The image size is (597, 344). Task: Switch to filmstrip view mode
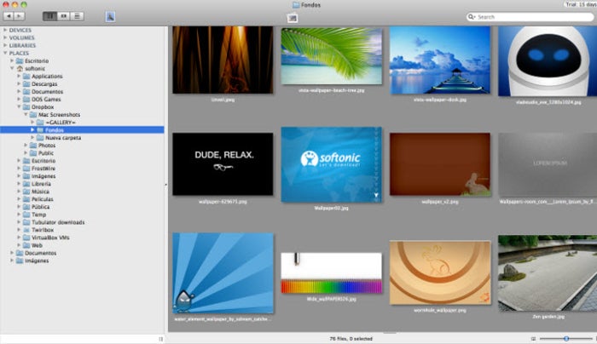[64, 16]
